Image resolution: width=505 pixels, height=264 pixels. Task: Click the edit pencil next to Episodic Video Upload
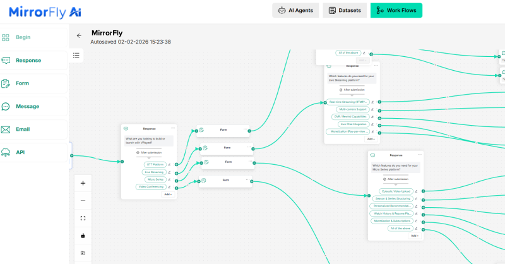tap(417, 191)
